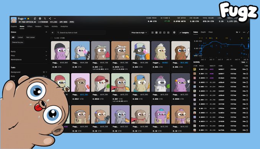This screenshot has width=260, height=149.
Task: Open the display settings gear icon
Action: tap(174, 33)
